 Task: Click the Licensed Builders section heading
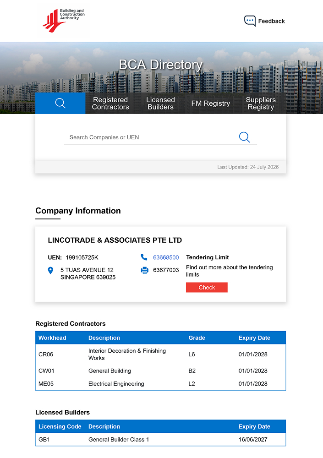pyautogui.click(x=63, y=413)
